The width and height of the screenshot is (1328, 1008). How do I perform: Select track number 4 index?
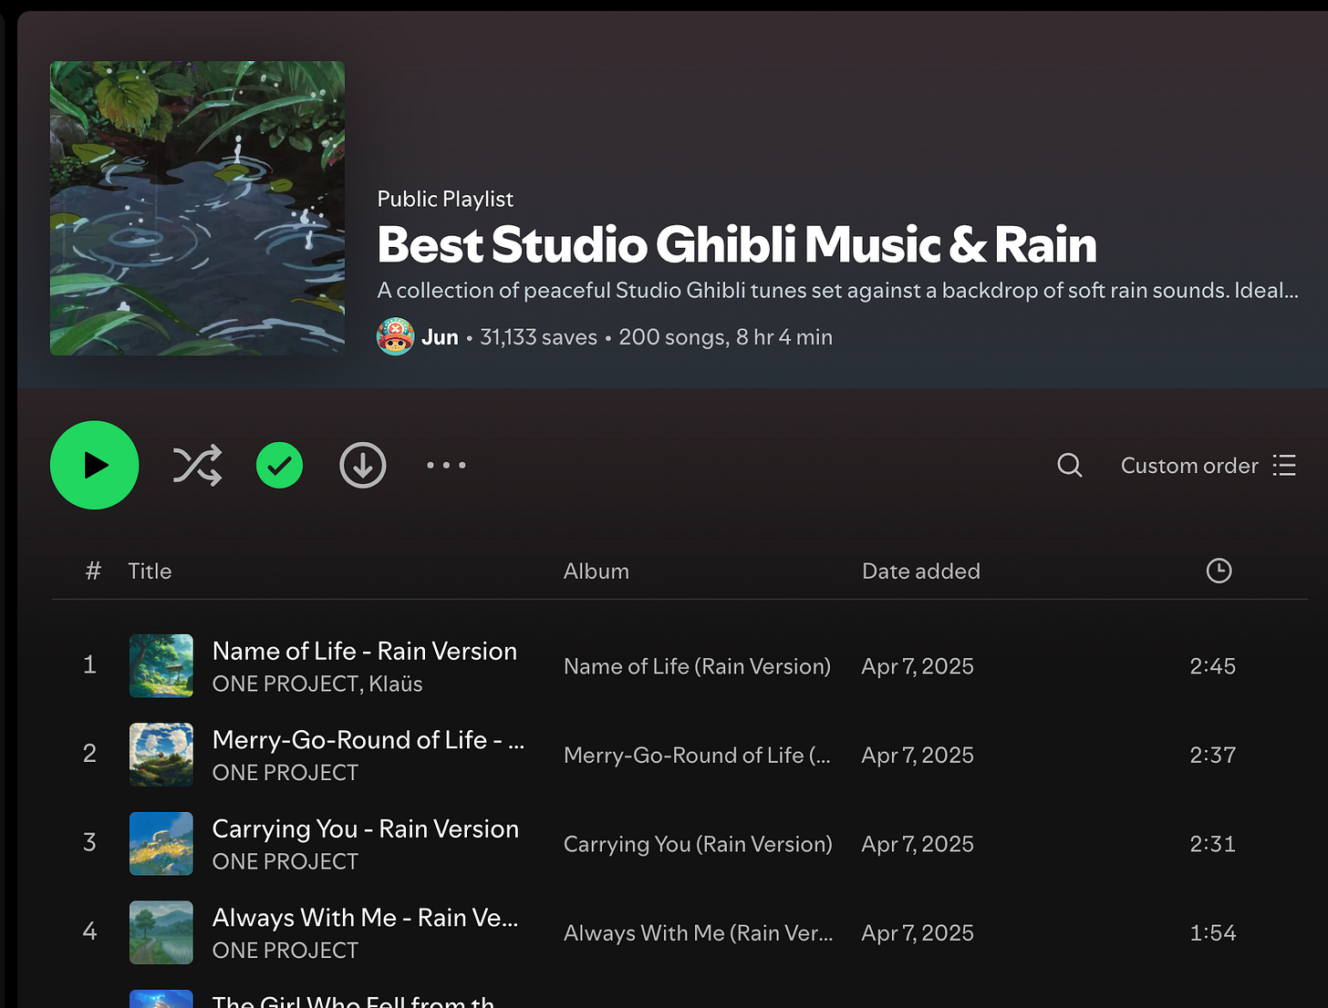(x=89, y=931)
